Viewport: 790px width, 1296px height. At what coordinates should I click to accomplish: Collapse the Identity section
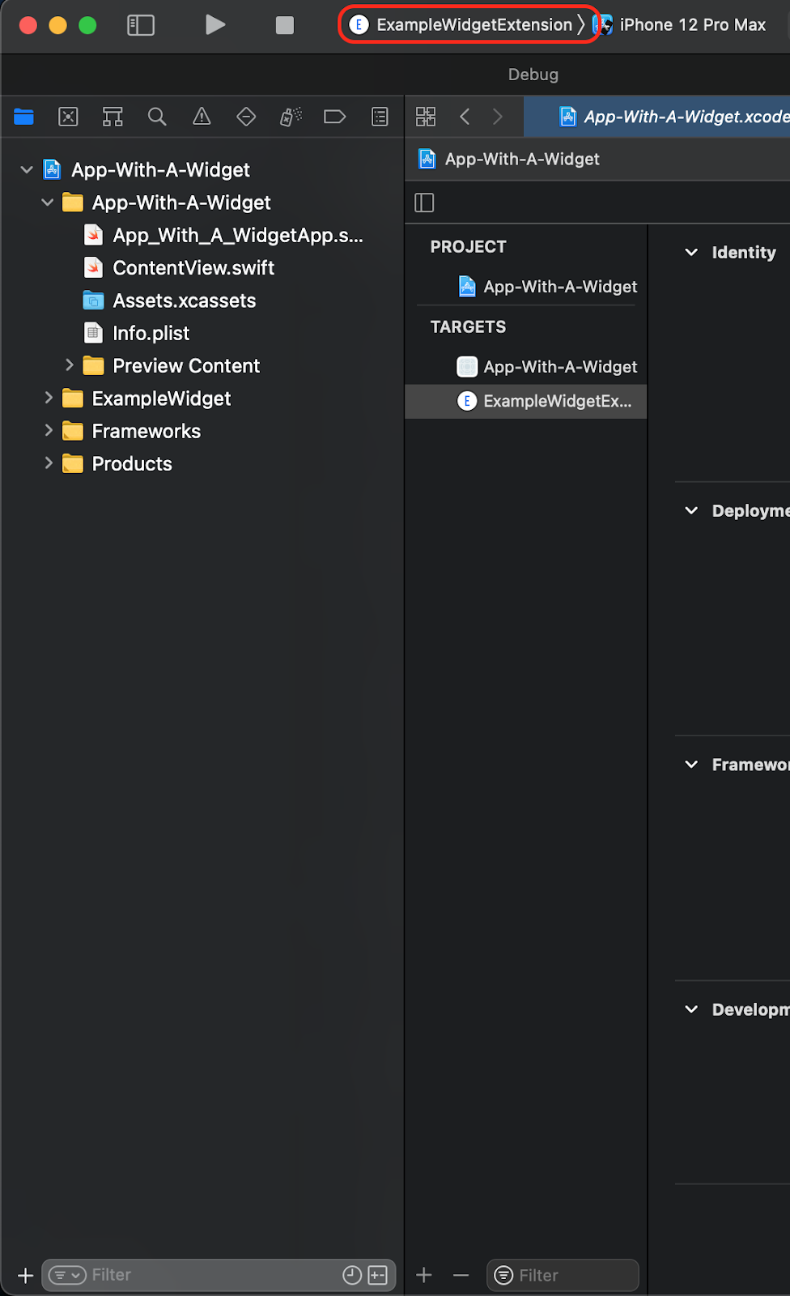click(x=691, y=252)
